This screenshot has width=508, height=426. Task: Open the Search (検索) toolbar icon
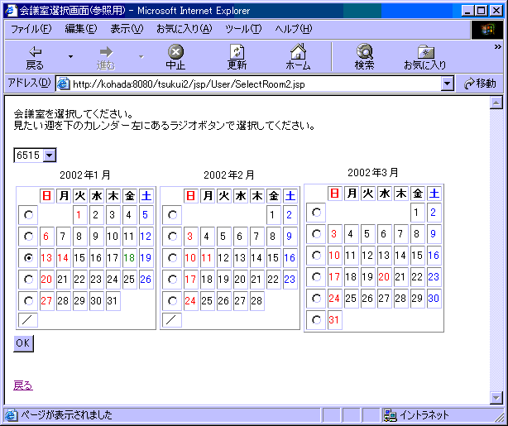[x=364, y=51]
